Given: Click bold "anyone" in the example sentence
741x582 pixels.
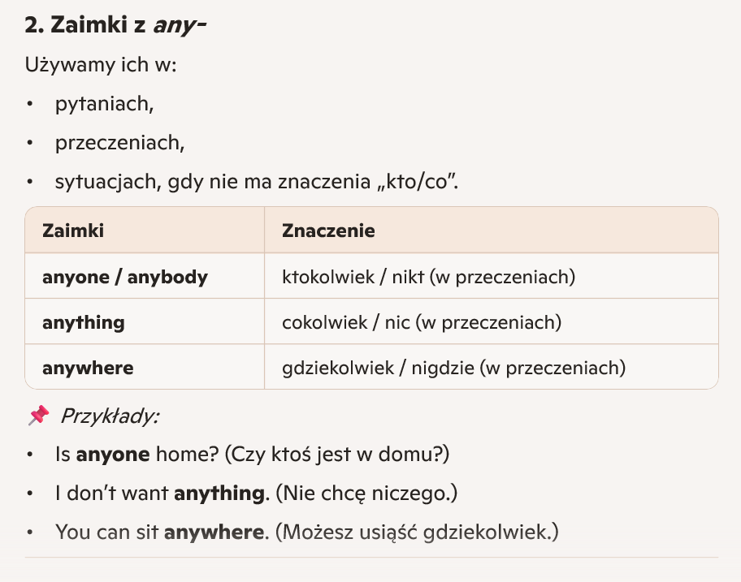Looking at the screenshot, I should click(x=113, y=455).
